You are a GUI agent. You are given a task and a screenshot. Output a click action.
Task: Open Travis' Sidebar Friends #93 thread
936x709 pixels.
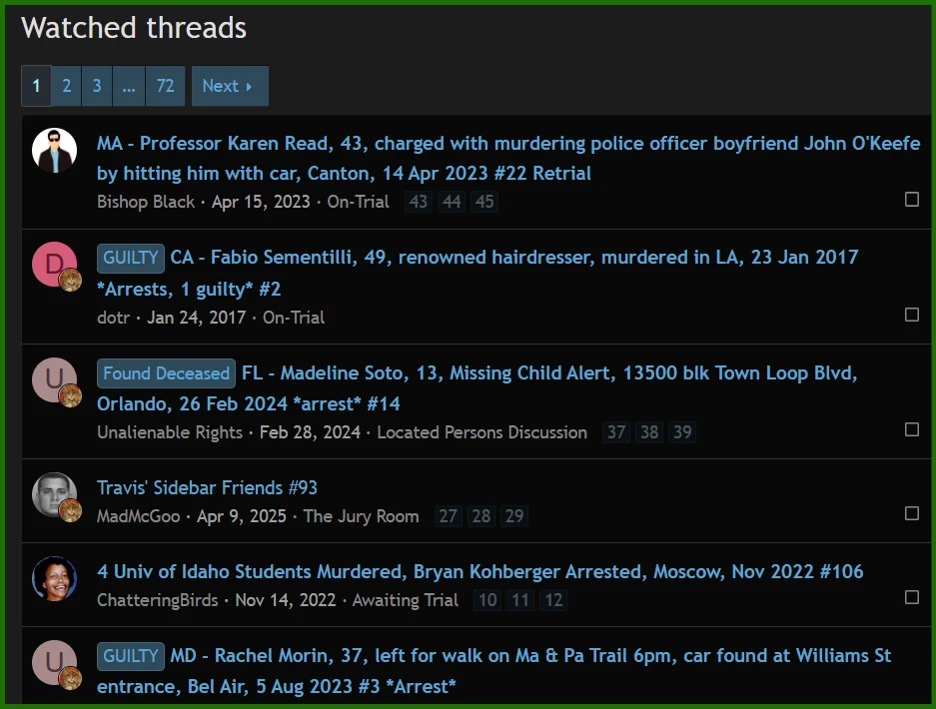pos(207,487)
